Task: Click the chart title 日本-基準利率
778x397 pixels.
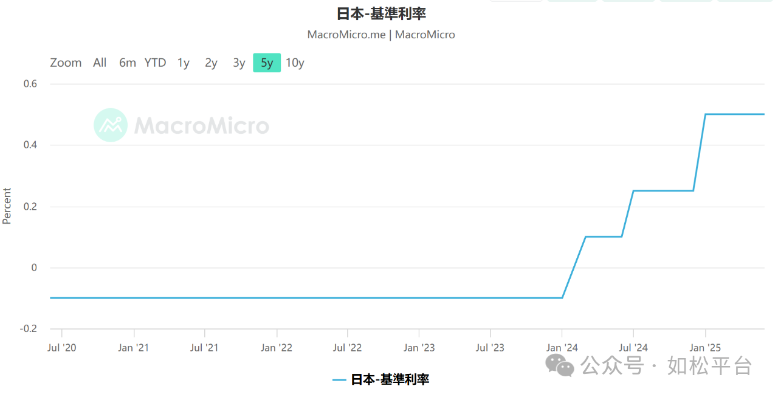Action: click(x=381, y=13)
